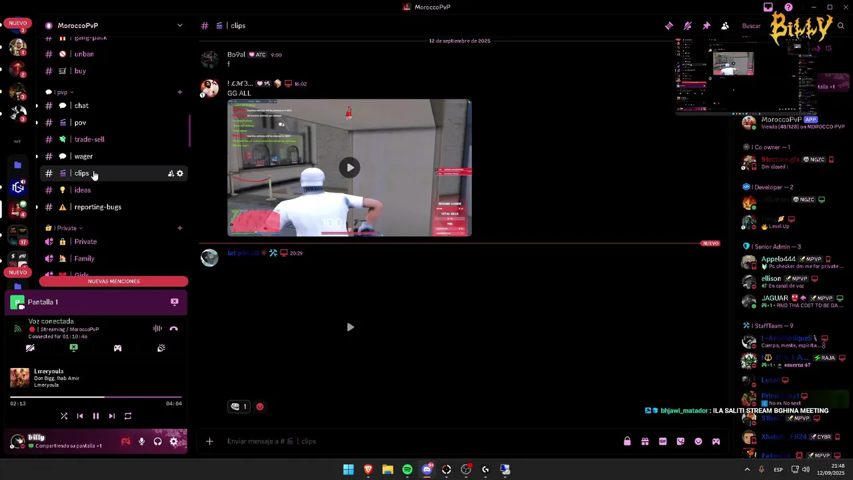The height and width of the screenshot is (480, 853).
Task: Open the trade-sell channel
Action: 89,139
